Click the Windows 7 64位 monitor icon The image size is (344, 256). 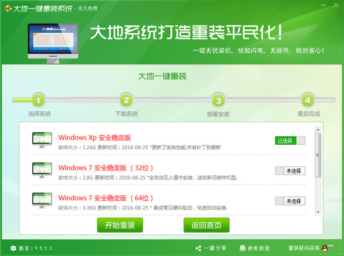(42, 200)
